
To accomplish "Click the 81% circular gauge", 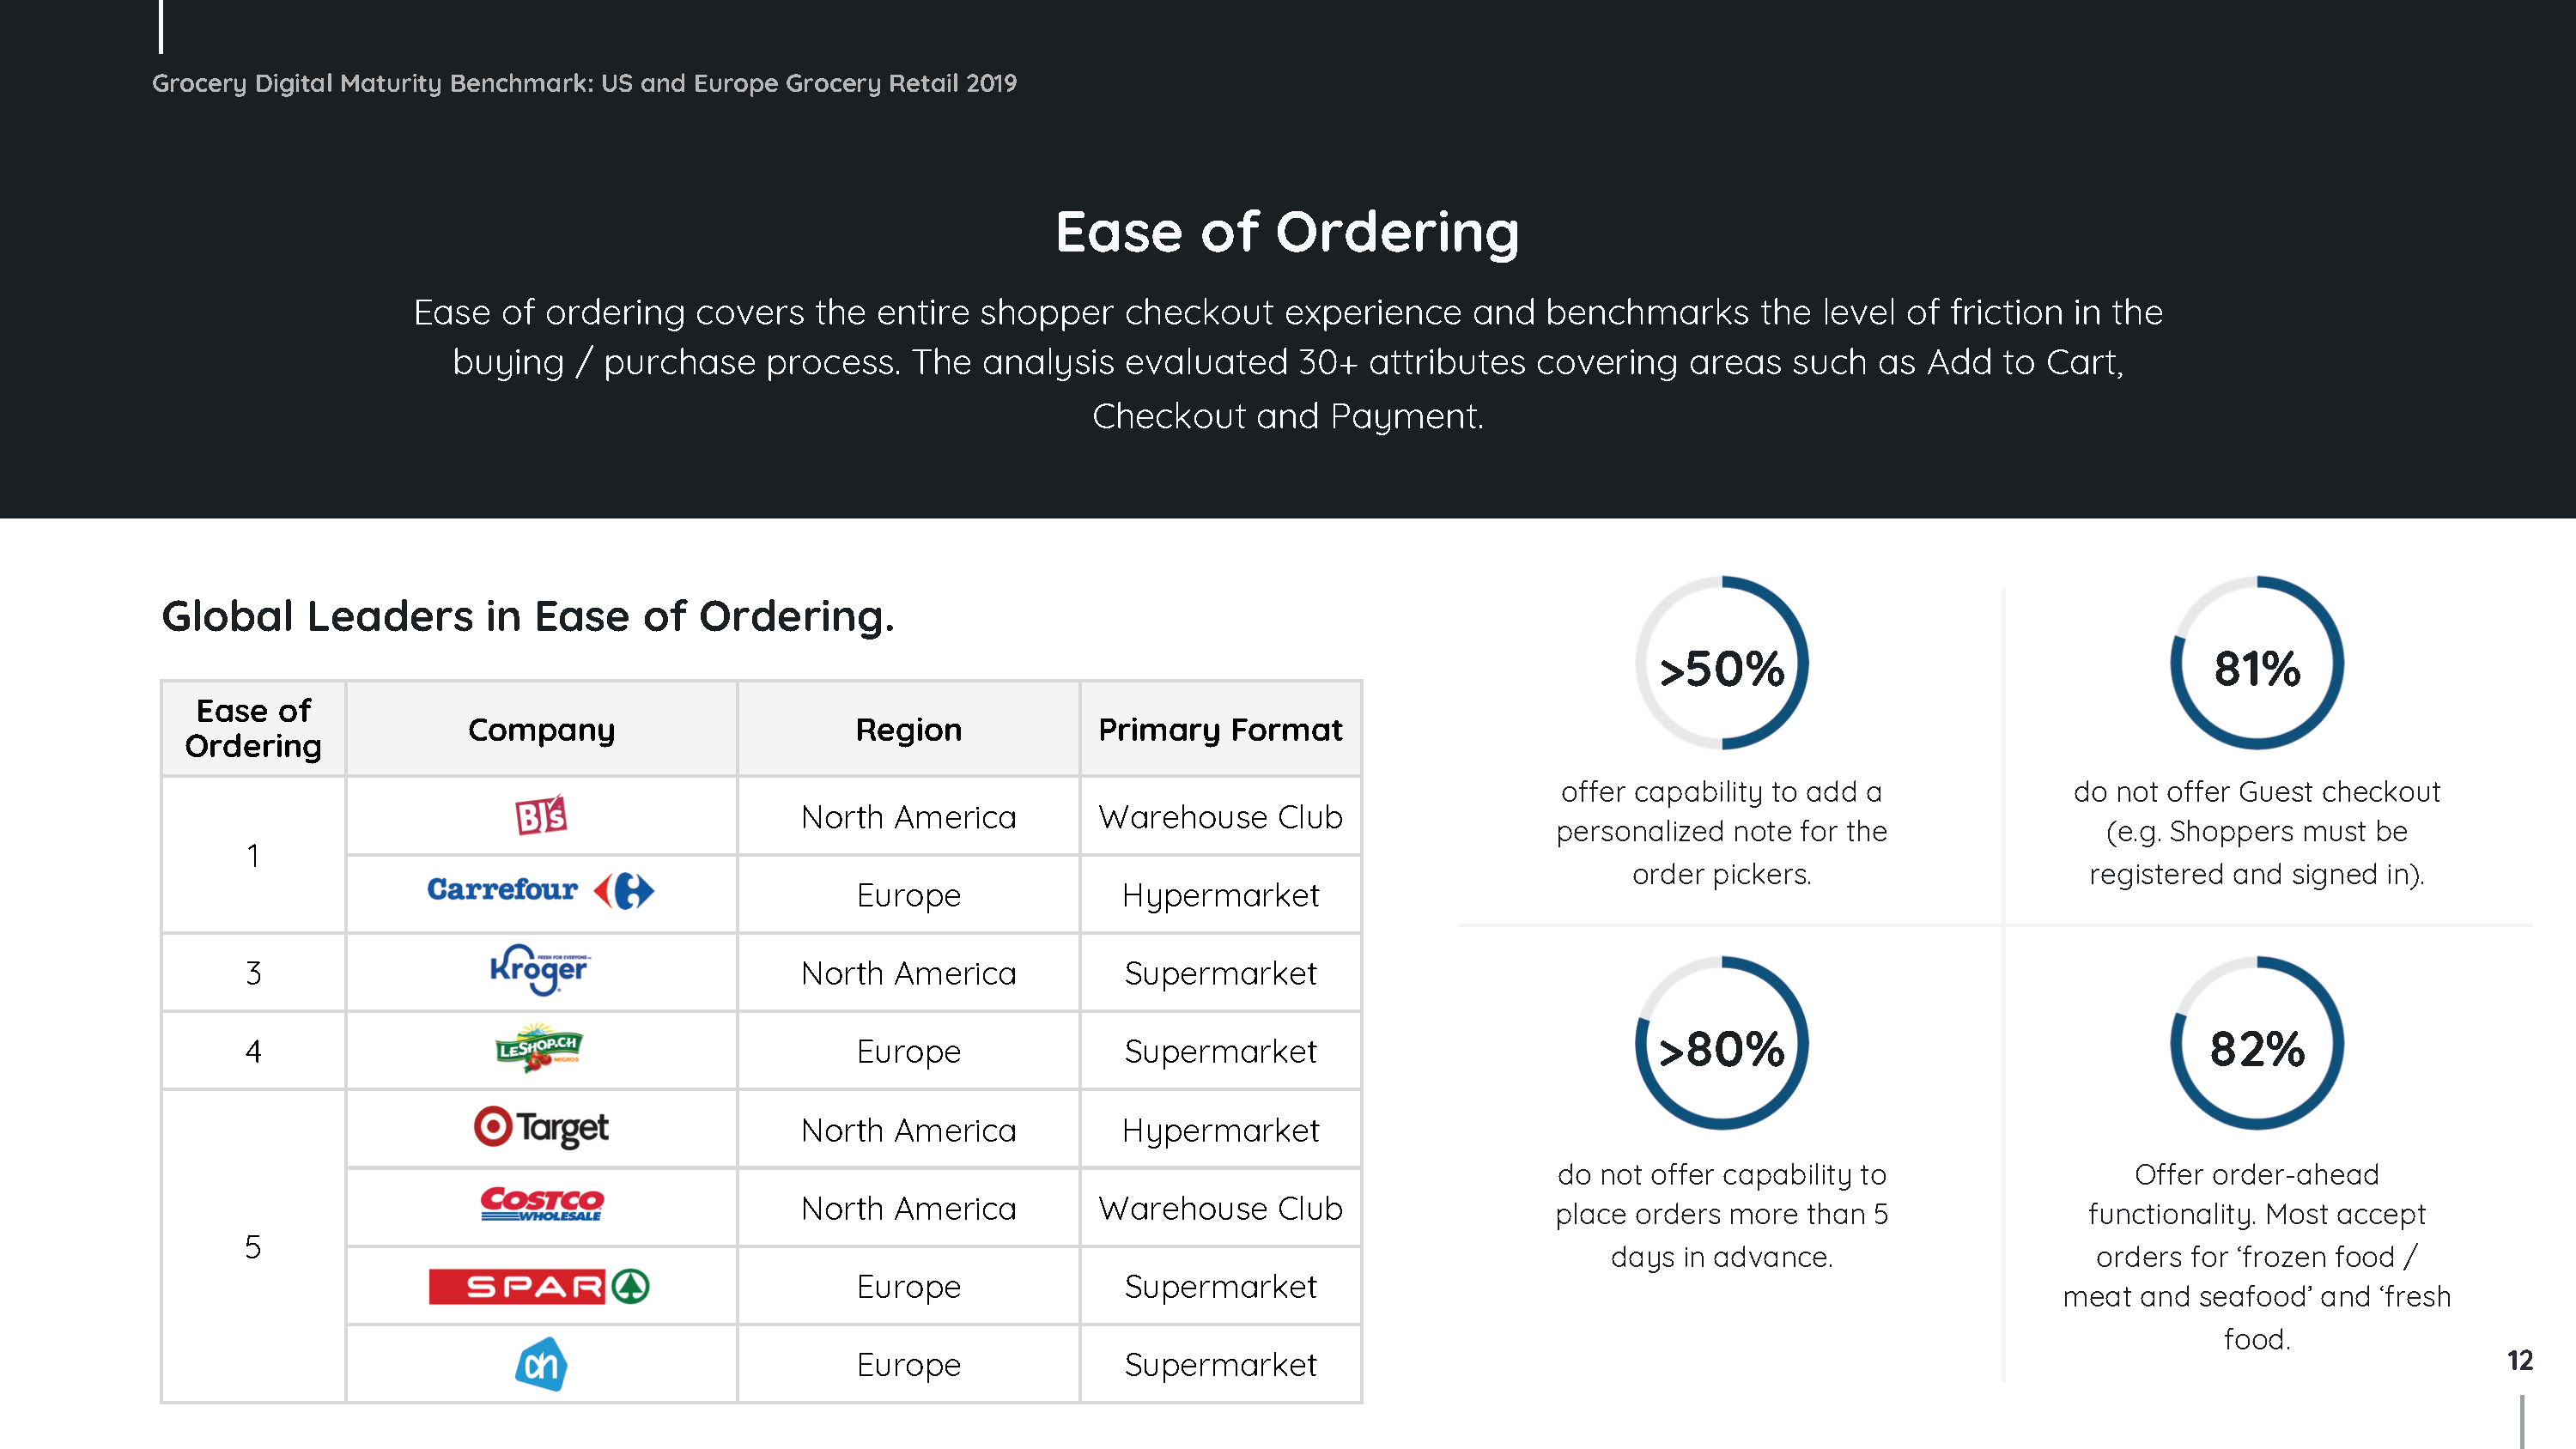I will click(2257, 663).
